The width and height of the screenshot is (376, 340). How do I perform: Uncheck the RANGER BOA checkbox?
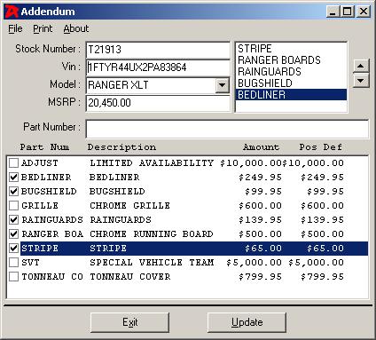13,233
